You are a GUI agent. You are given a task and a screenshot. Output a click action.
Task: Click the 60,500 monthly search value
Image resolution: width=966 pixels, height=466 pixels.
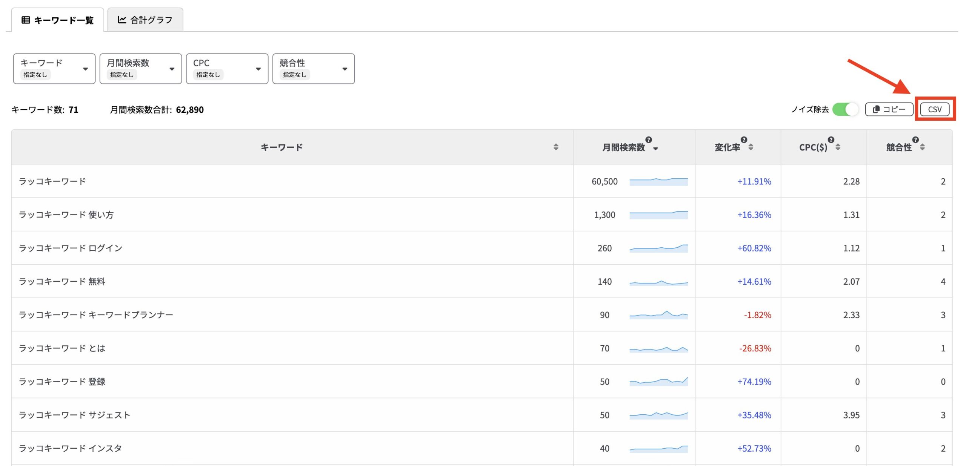(x=605, y=181)
